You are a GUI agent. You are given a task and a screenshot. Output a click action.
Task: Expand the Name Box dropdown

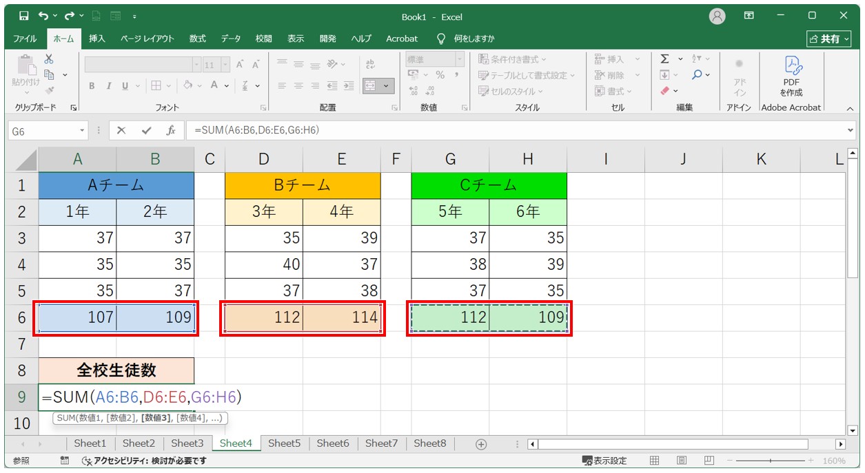[x=83, y=131]
